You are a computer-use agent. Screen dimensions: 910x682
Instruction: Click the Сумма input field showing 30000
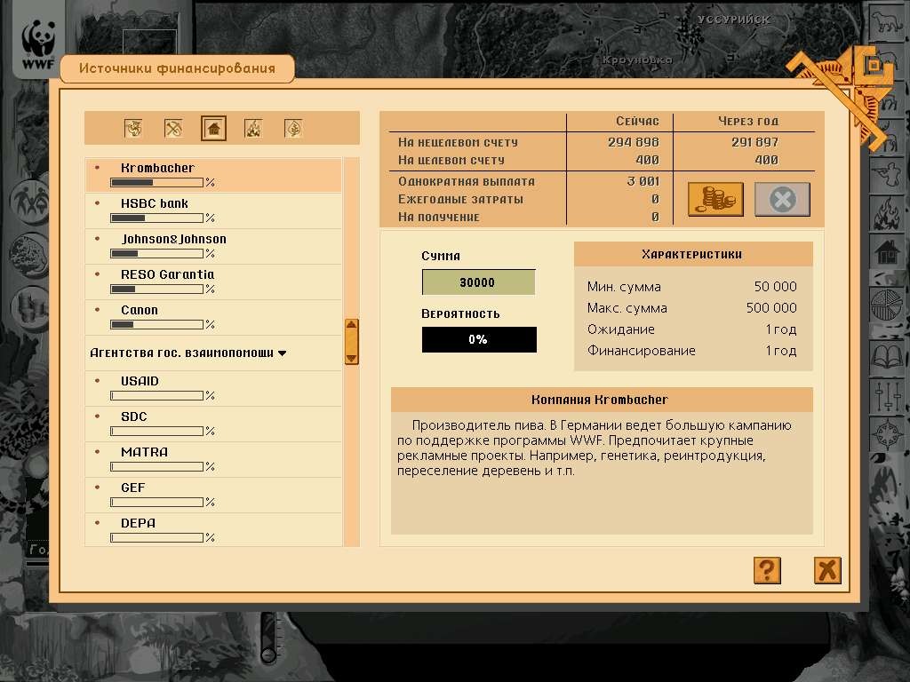pos(478,282)
